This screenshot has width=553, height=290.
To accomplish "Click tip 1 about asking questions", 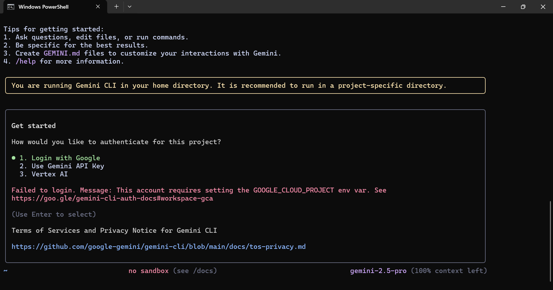I will (96, 37).
